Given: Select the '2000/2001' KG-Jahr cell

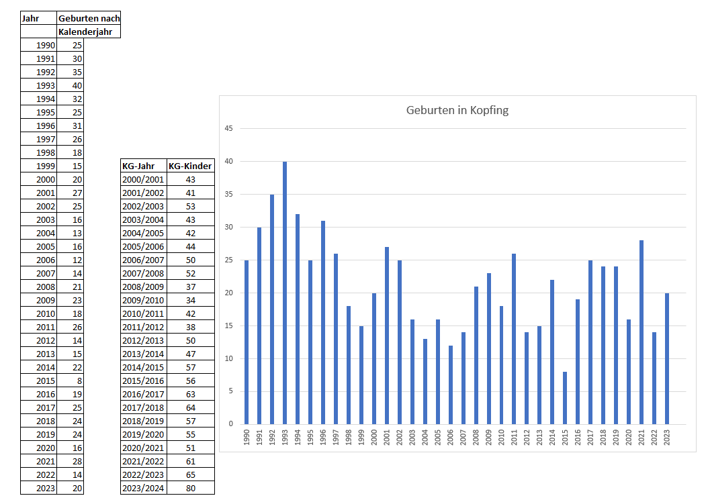Looking at the screenshot, I should 143,179.
